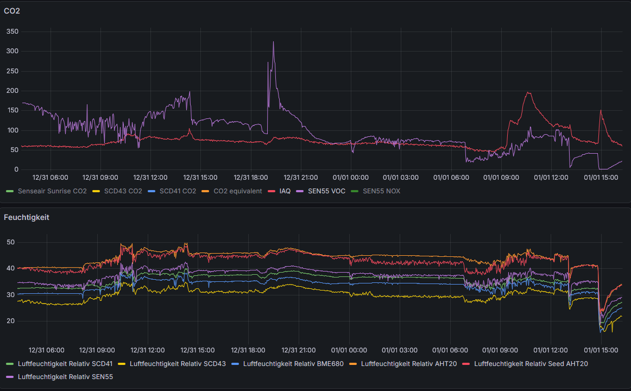This screenshot has height=391, width=631.
Task: Select the SCD41 CO2 legend entry text
Action: coord(178,191)
